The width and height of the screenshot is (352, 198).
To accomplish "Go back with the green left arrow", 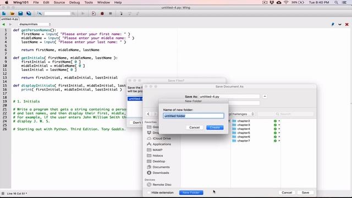I will [3, 24].
